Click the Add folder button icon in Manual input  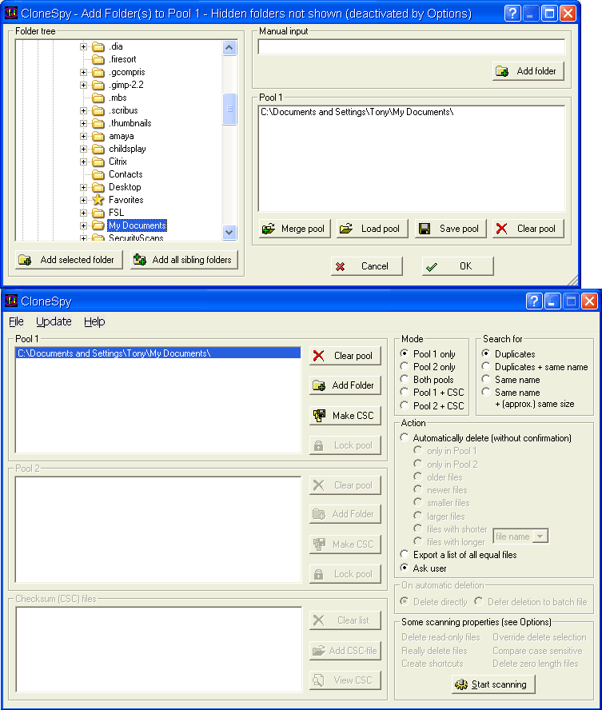(x=502, y=71)
